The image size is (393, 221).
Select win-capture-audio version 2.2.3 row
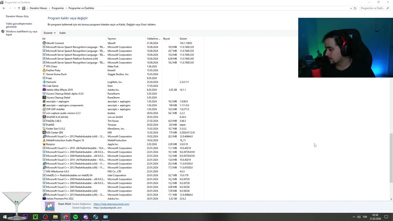tap(123, 113)
